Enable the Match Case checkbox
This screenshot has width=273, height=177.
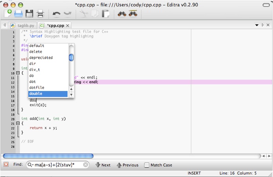147,165
